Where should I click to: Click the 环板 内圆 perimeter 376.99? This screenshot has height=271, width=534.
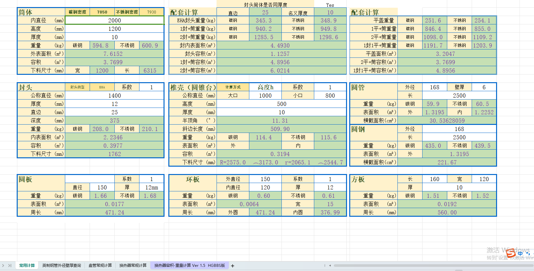[x=330, y=212]
